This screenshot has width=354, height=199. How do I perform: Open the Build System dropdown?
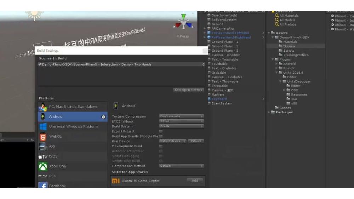pyautogui.click(x=182, y=126)
